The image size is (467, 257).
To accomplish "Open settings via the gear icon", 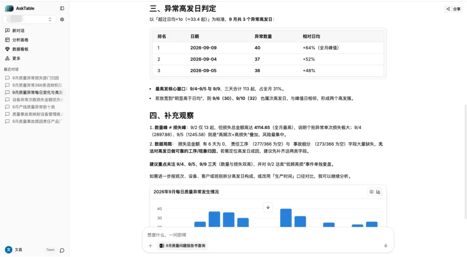I will pyautogui.click(x=62, y=19).
